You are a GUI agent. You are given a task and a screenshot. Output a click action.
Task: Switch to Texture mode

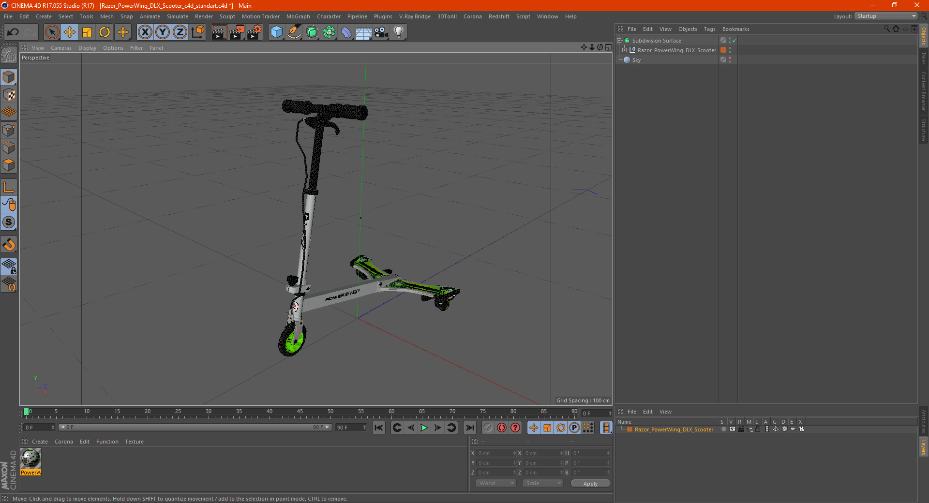point(9,95)
